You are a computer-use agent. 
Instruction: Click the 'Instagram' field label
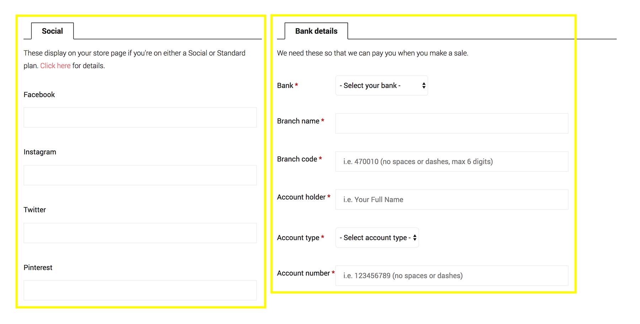point(40,152)
